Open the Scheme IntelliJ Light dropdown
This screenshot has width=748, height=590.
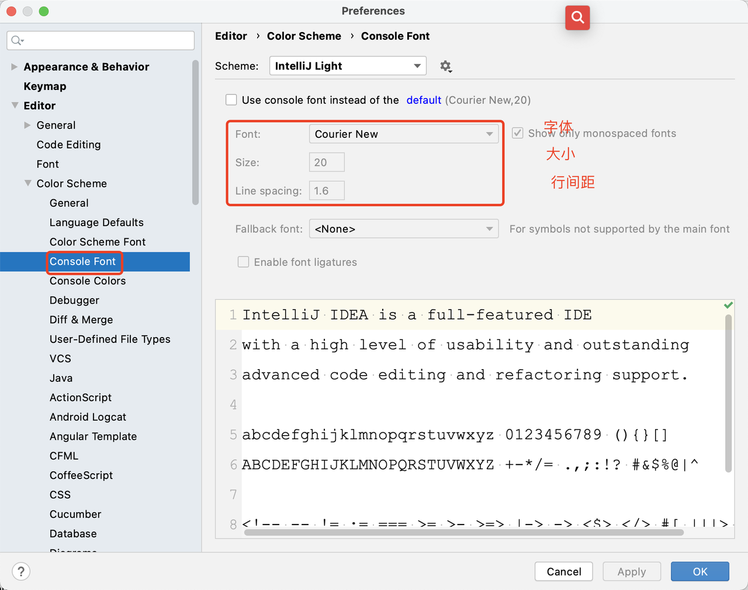348,66
